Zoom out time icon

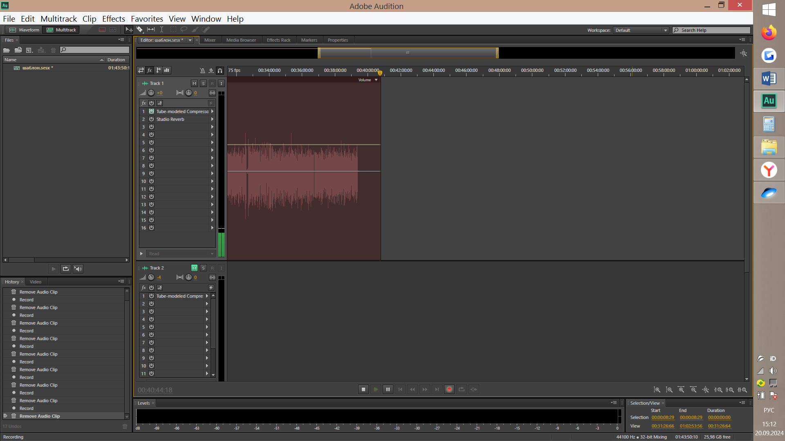[x=694, y=390]
